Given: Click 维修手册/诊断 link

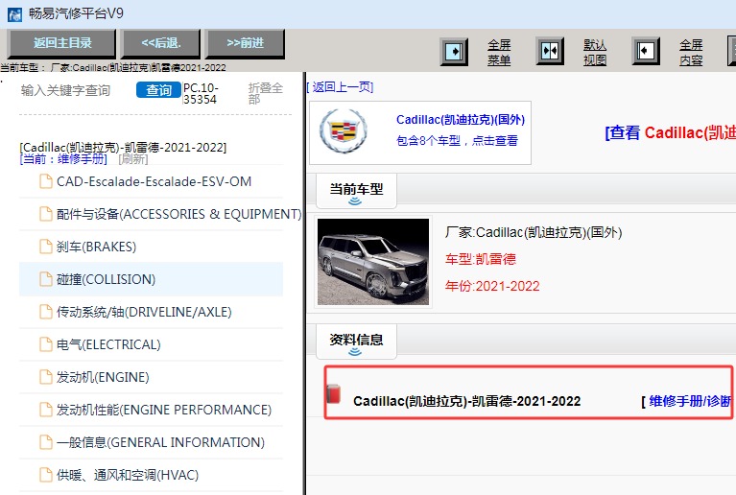Looking at the screenshot, I should (x=688, y=401).
